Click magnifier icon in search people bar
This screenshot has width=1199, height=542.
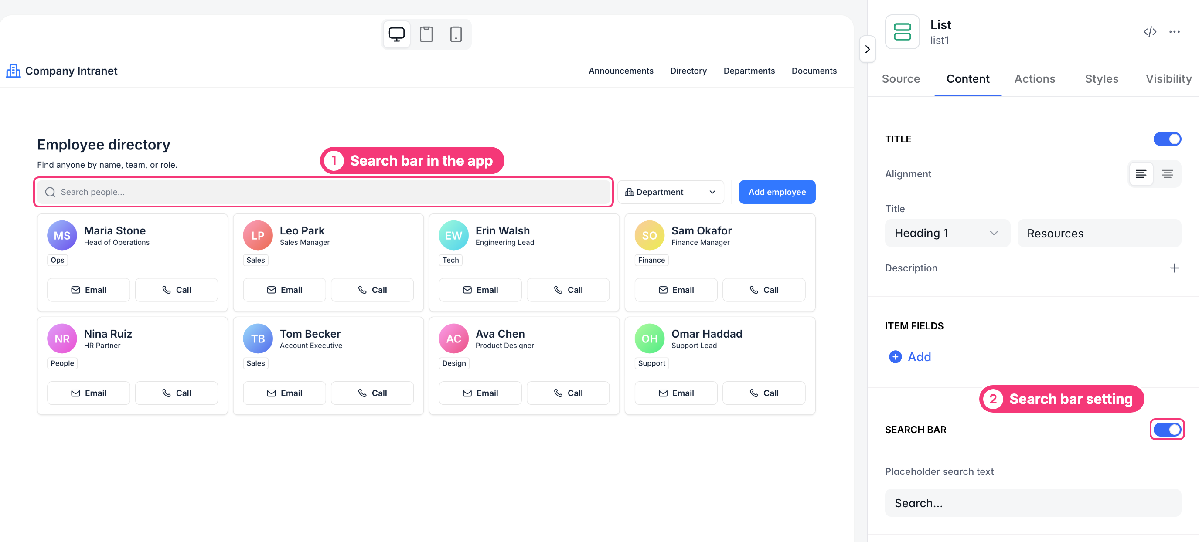click(50, 192)
